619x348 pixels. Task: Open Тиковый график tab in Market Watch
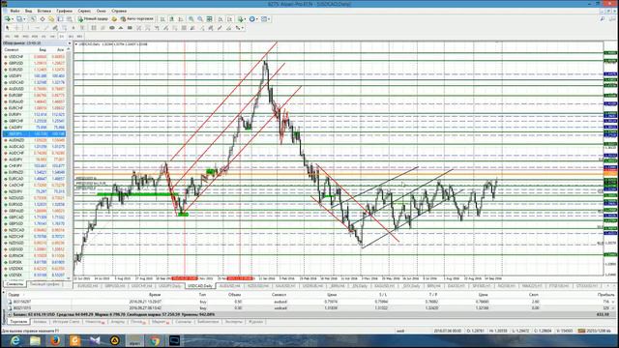pos(45,284)
